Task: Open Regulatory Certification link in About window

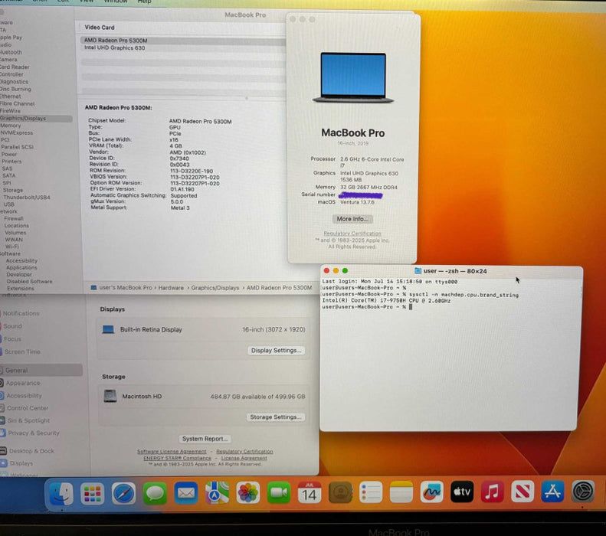Action: [352, 234]
